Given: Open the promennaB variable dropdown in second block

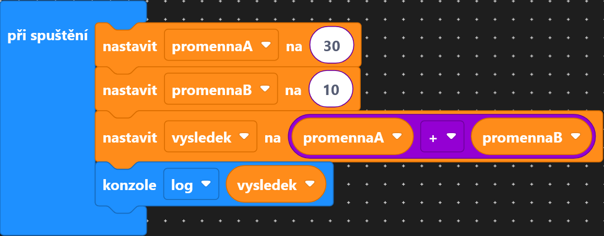Looking at the screenshot, I should 221,89.
